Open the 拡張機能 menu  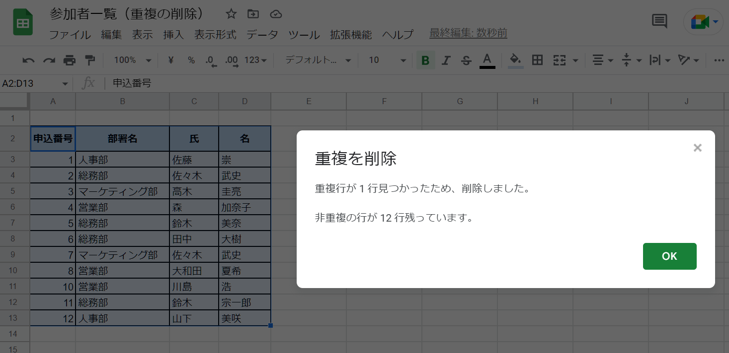point(351,34)
